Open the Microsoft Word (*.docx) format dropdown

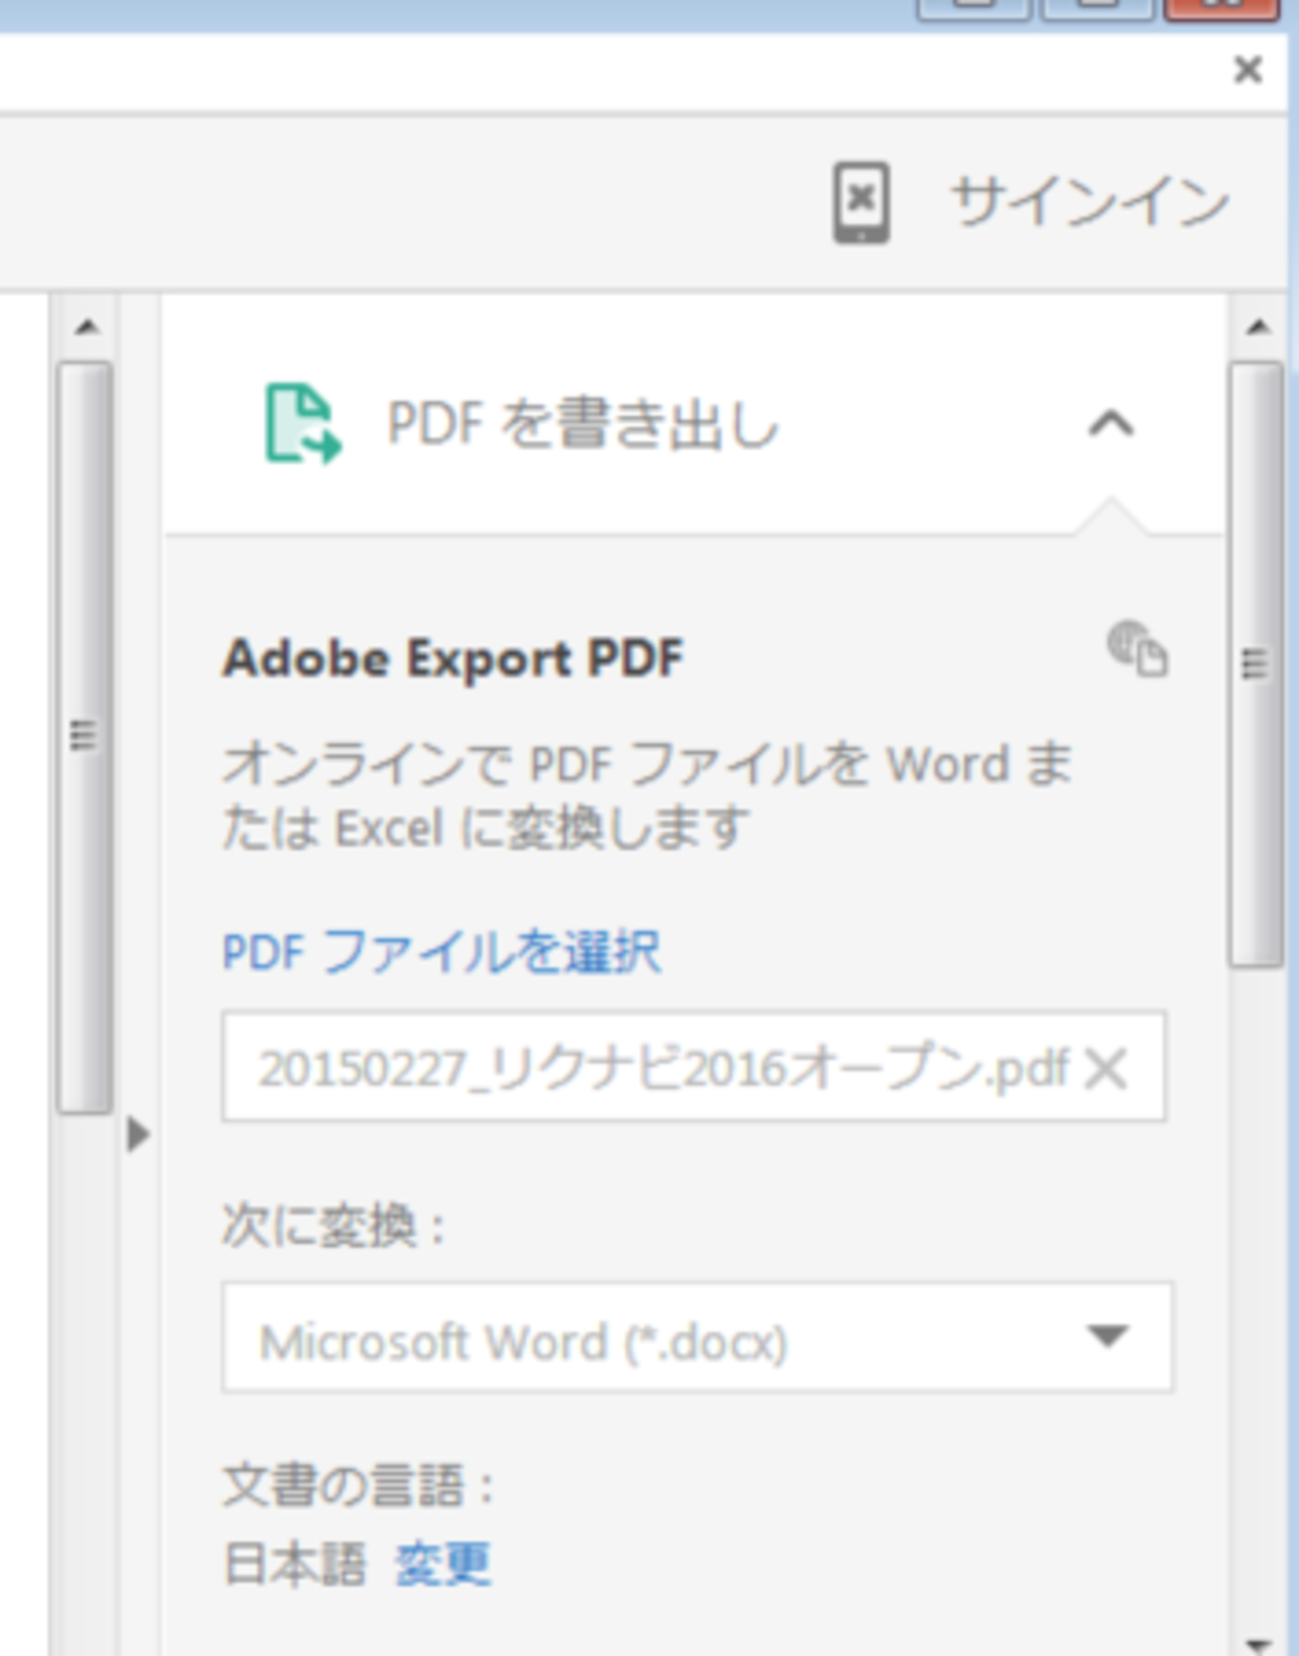click(697, 1337)
